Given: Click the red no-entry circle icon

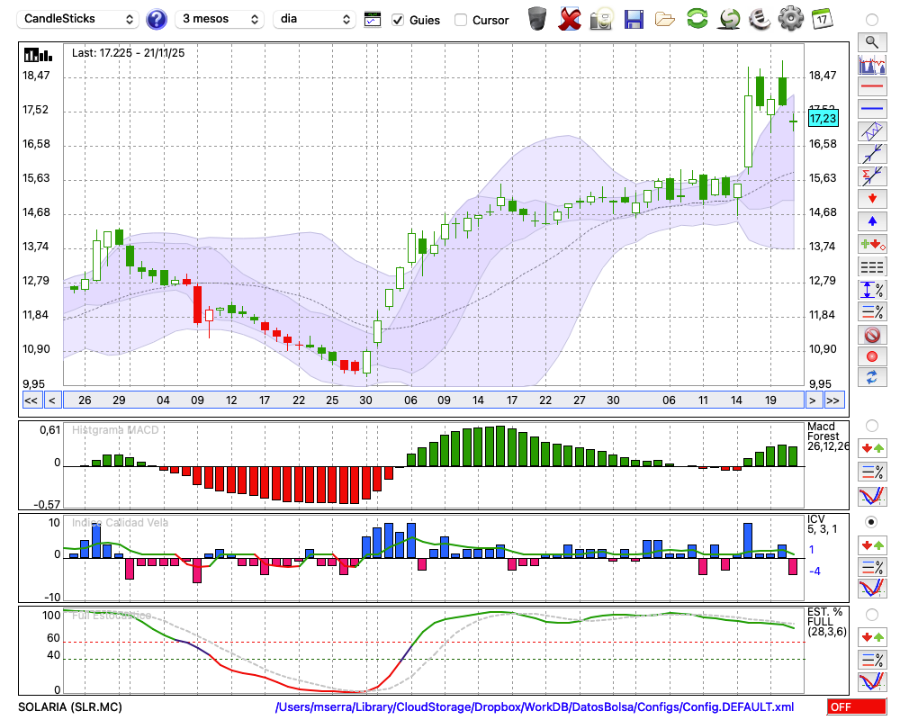Looking at the screenshot, I should pos(871,335).
